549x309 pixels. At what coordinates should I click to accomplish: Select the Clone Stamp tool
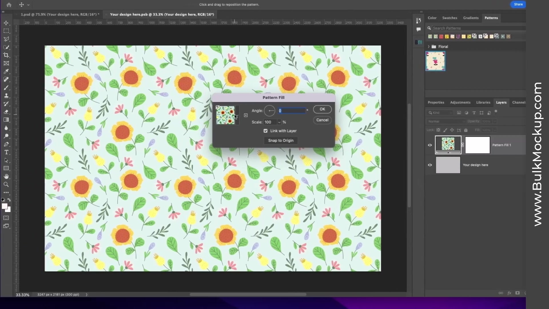point(6,96)
